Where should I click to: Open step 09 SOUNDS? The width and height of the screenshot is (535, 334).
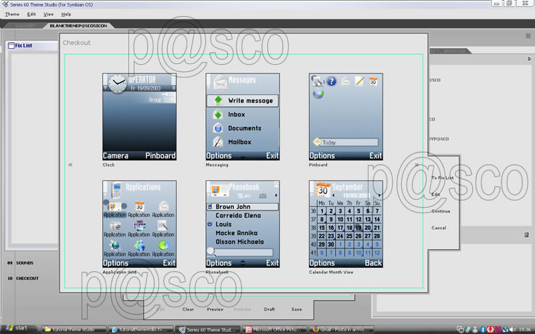(x=21, y=263)
